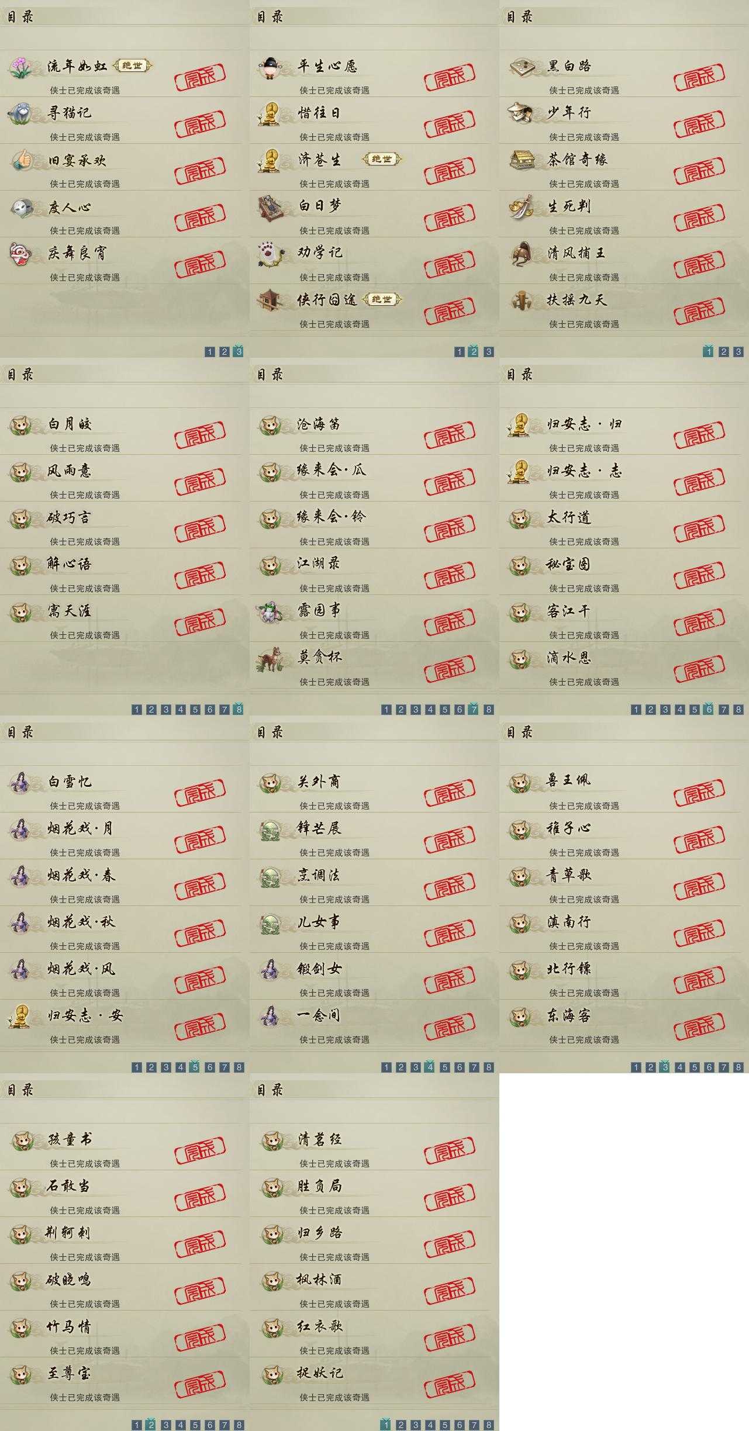Switch to page 3 under the 侠行囧途 list
749x1431 pixels.
click(489, 351)
